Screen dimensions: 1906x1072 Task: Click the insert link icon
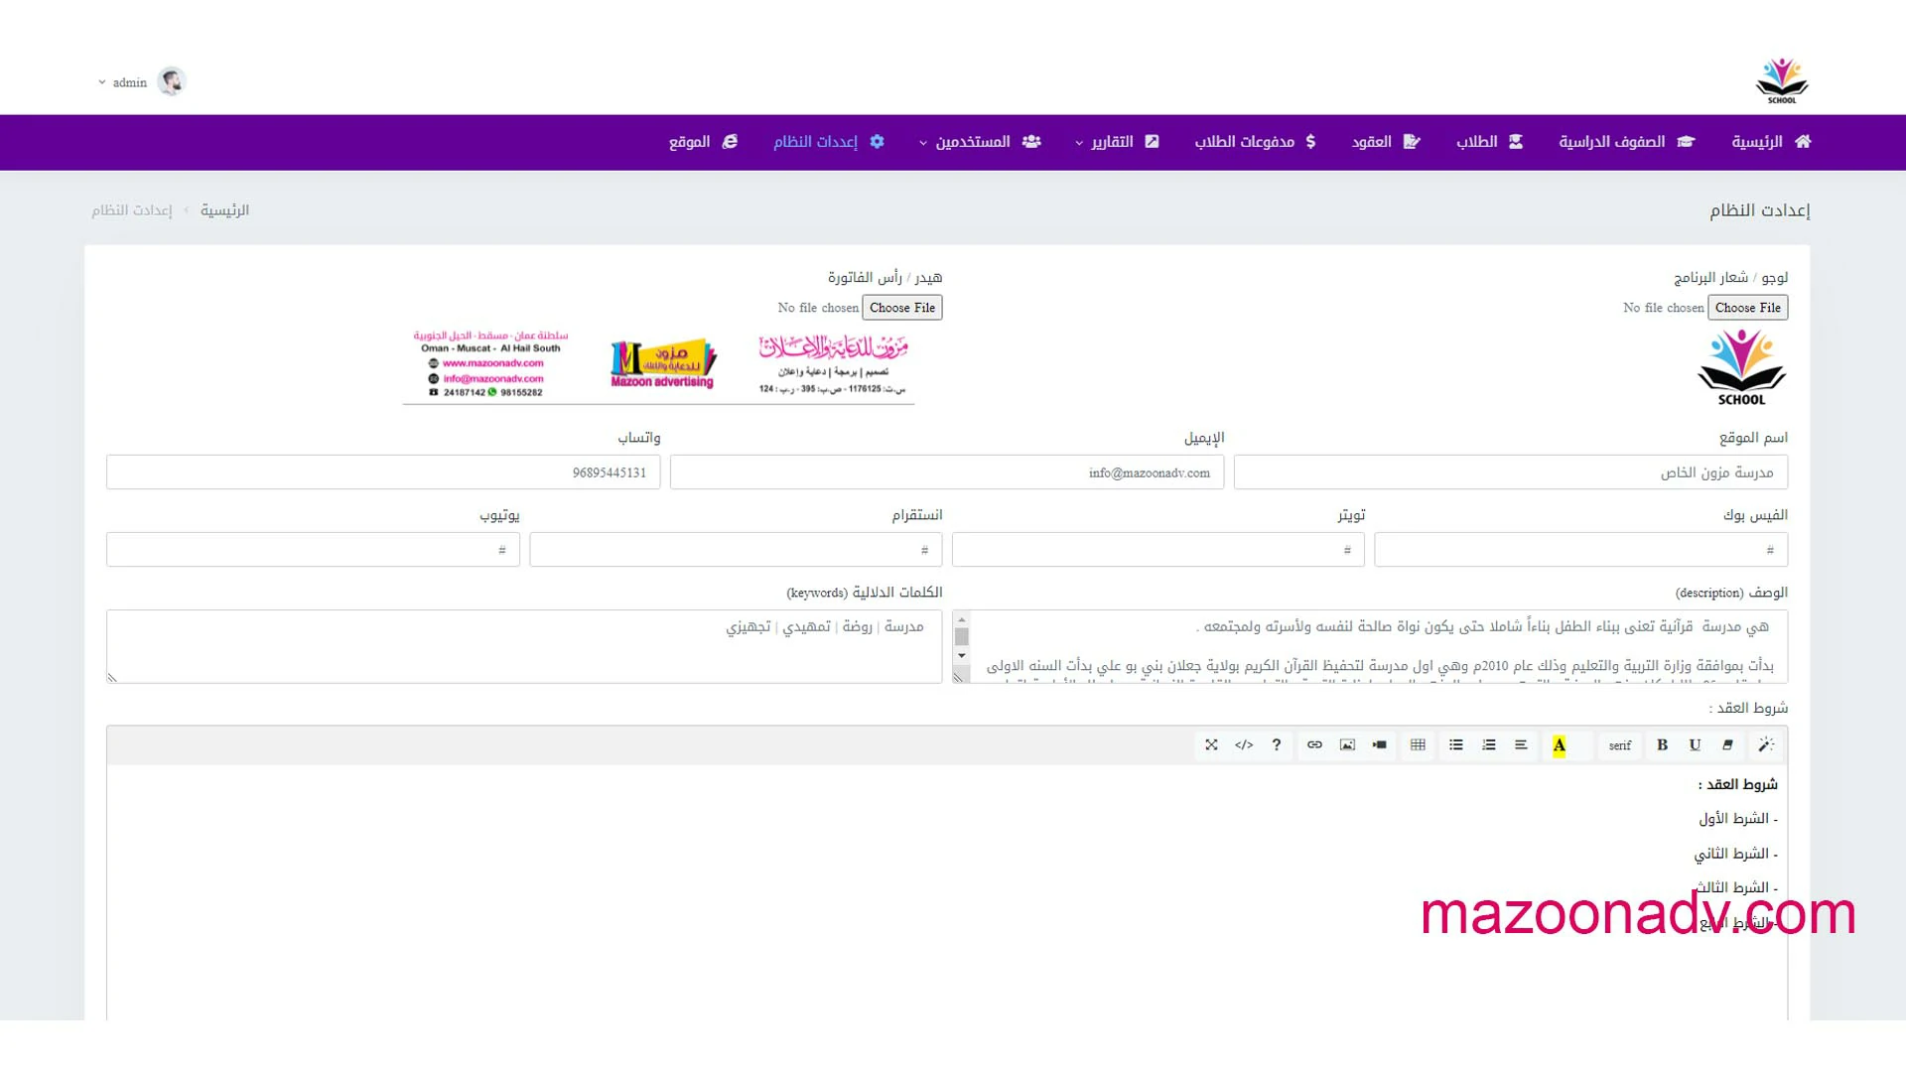click(x=1314, y=744)
